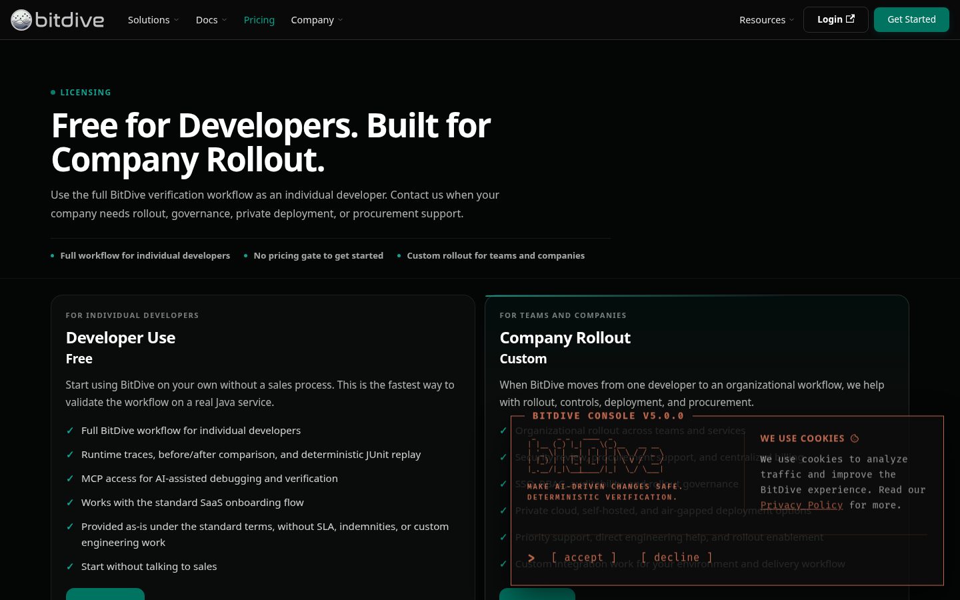Click the 'Free' price text
The height and width of the screenshot is (600, 960).
point(79,359)
